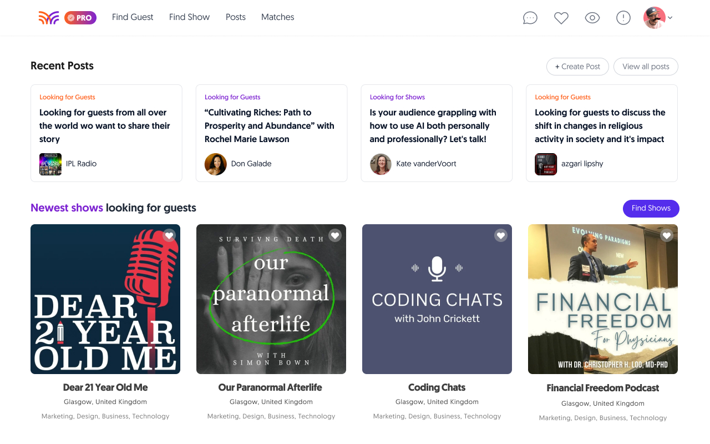
Task: Toggle heart on Our Paranormal Afterlife
Action: point(335,235)
